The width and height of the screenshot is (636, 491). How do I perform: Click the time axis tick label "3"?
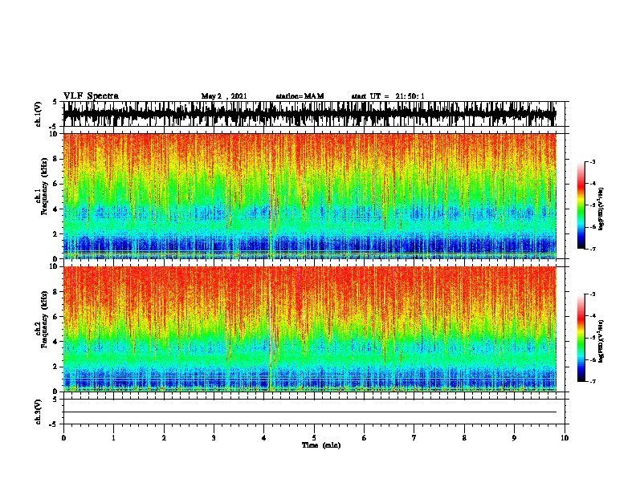(214, 438)
